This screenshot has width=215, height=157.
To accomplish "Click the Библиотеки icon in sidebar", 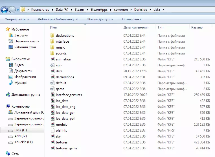I will (8, 59).
